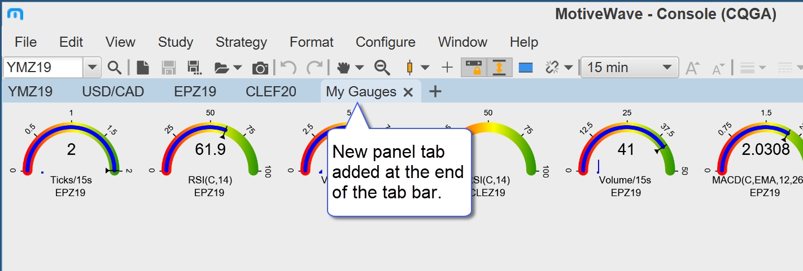Click the zoom out magnifier icon
The height and width of the screenshot is (271, 803).
pyautogui.click(x=383, y=68)
